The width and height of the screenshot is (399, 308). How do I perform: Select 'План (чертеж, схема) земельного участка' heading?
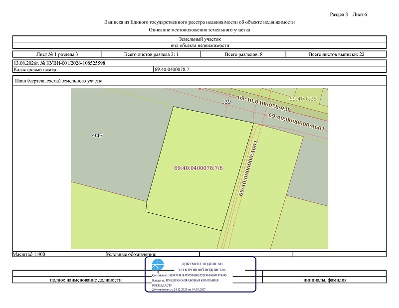coord(59,81)
